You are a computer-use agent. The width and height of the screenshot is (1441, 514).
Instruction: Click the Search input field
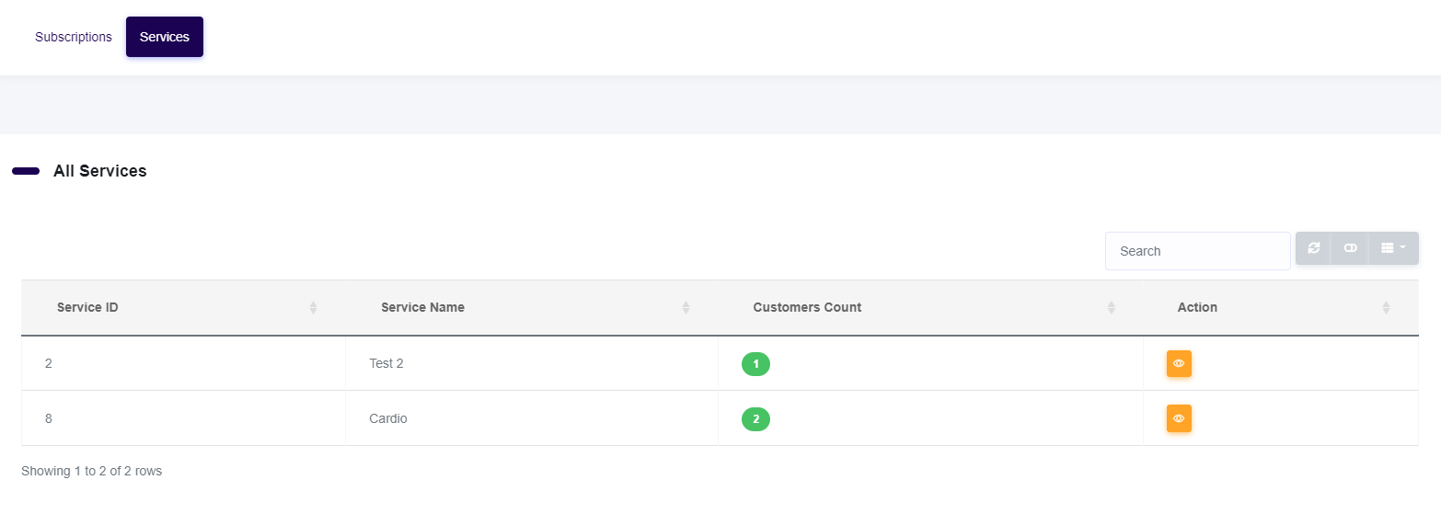click(x=1196, y=251)
